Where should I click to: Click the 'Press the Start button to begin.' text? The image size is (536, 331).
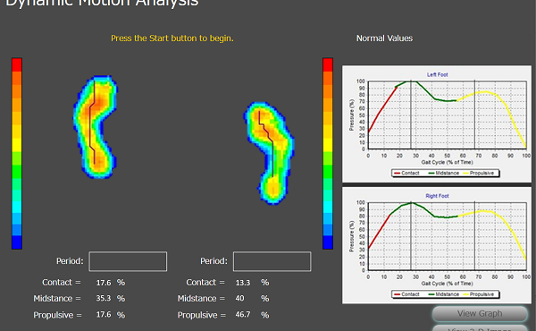[x=172, y=38]
